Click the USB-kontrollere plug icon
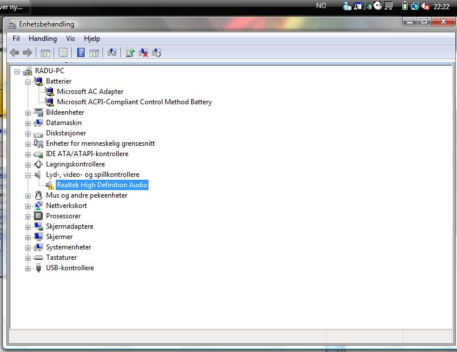This screenshot has width=457, height=352. (39, 268)
